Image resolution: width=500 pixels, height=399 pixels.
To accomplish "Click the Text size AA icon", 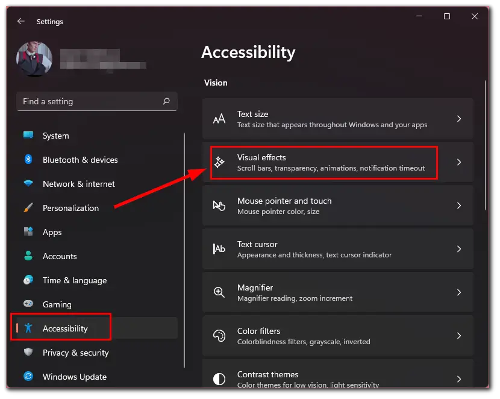I will pyautogui.click(x=219, y=119).
